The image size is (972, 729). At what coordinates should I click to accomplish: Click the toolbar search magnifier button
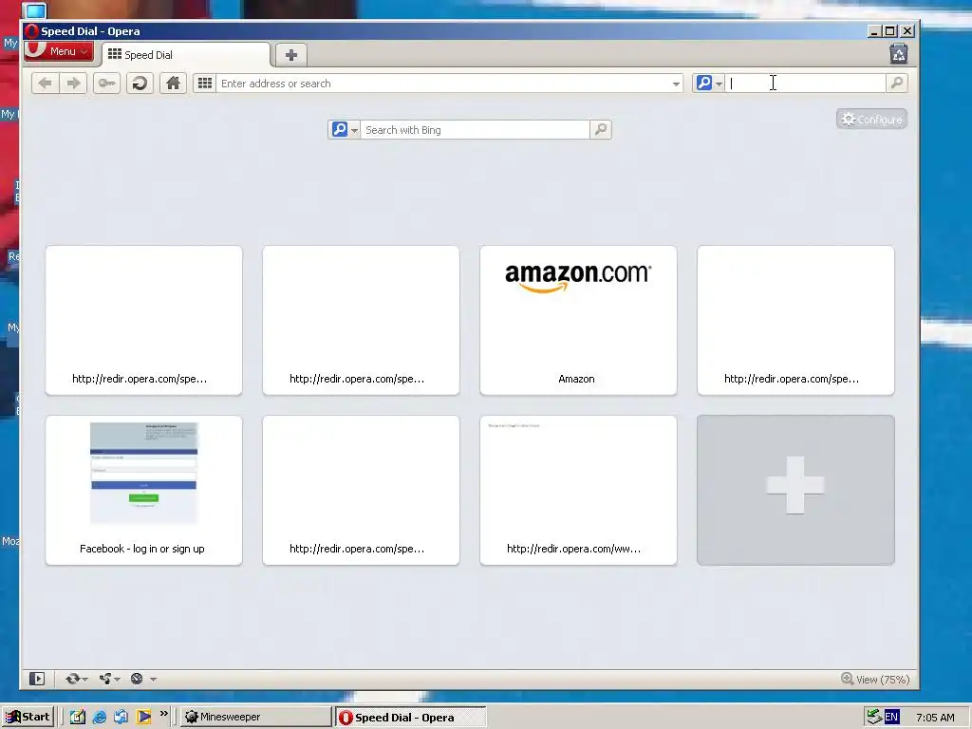896,84
